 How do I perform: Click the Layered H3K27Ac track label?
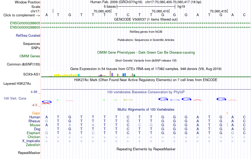click(17, 84)
